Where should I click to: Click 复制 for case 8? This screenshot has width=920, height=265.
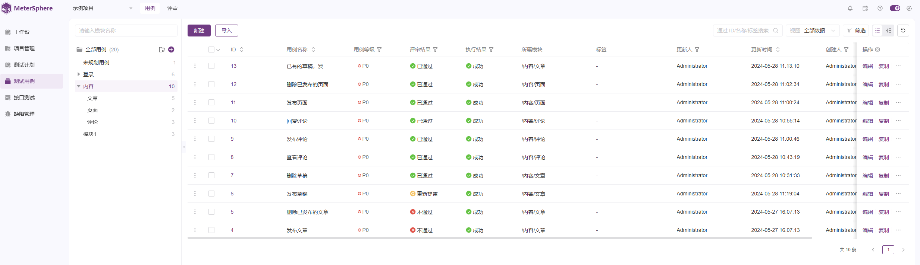pos(884,157)
